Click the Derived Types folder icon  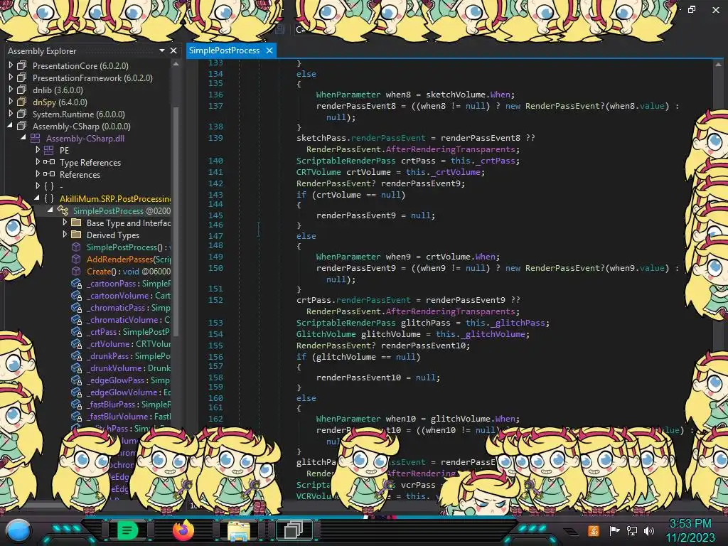[x=76, y=235]
